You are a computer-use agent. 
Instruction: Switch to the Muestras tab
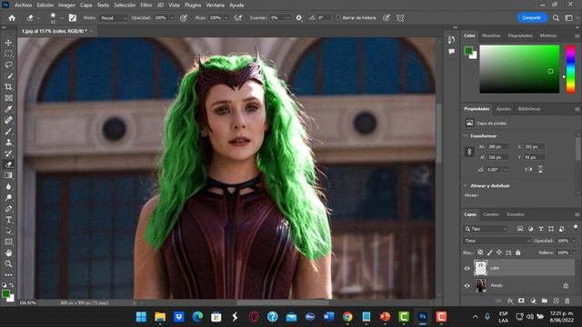point(491,35)
